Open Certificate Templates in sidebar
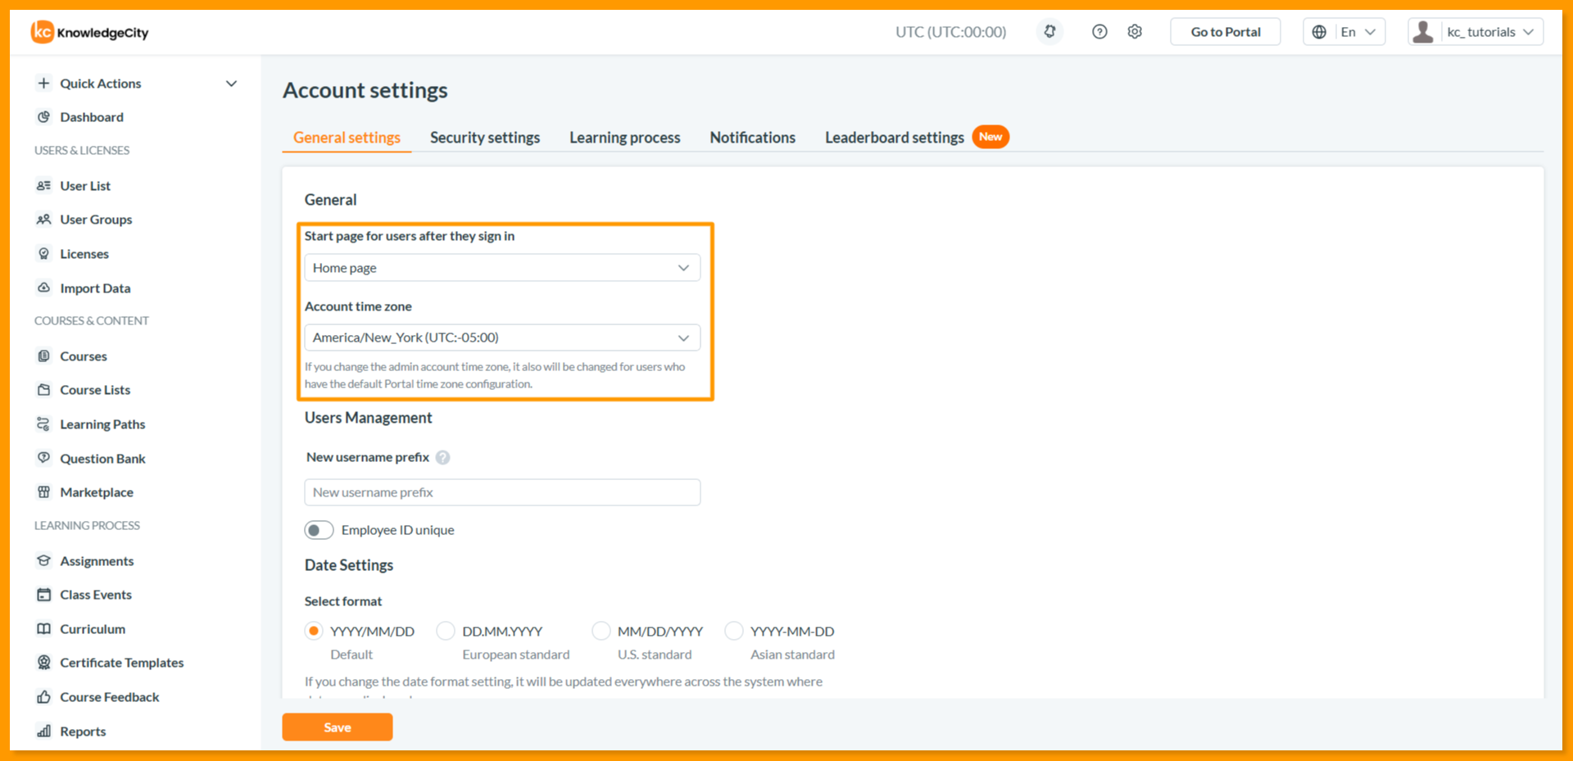Screen dimensions: 1573x761 (122, 663)
